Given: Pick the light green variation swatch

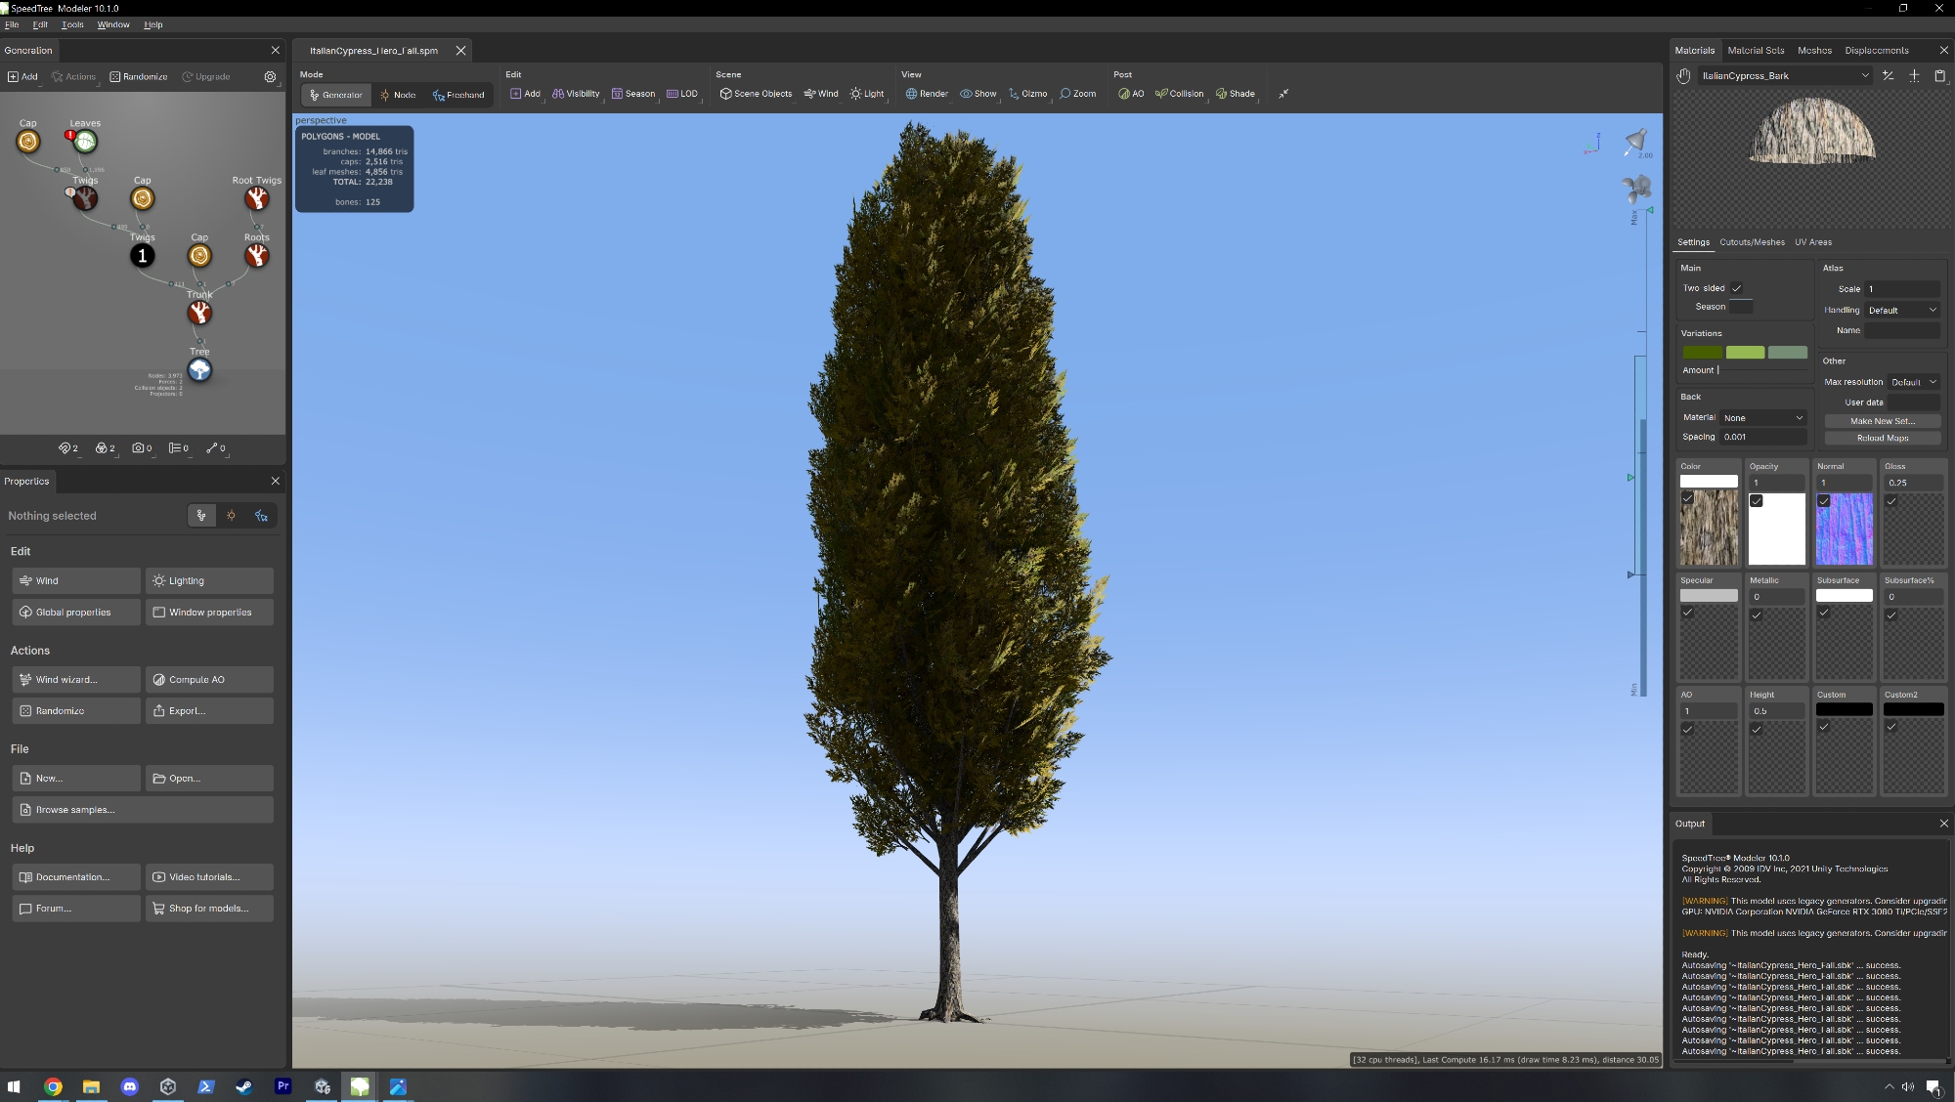Looking at the screenshot, I should point(1745,353).
